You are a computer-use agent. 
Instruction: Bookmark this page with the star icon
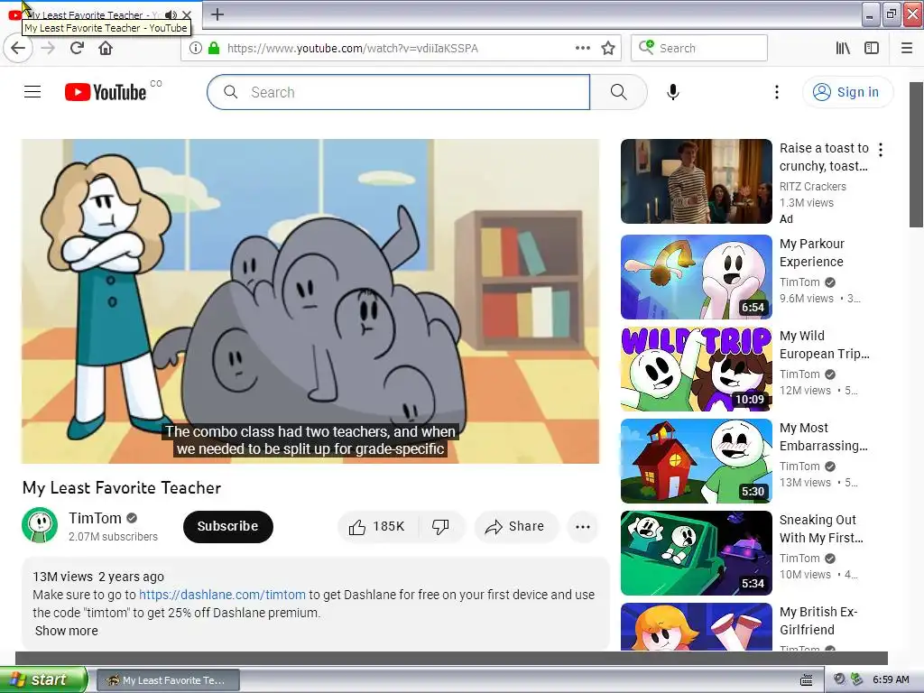pos(608,48)
